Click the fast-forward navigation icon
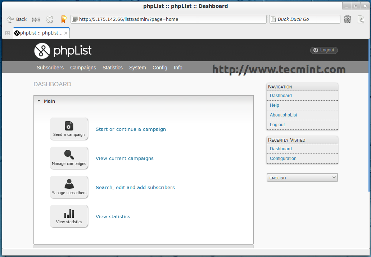The image size is (371, 257). tap(36, 19)
